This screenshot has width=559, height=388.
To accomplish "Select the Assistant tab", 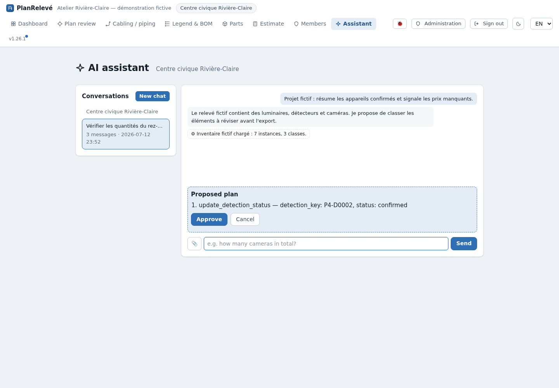I will 354,24.
